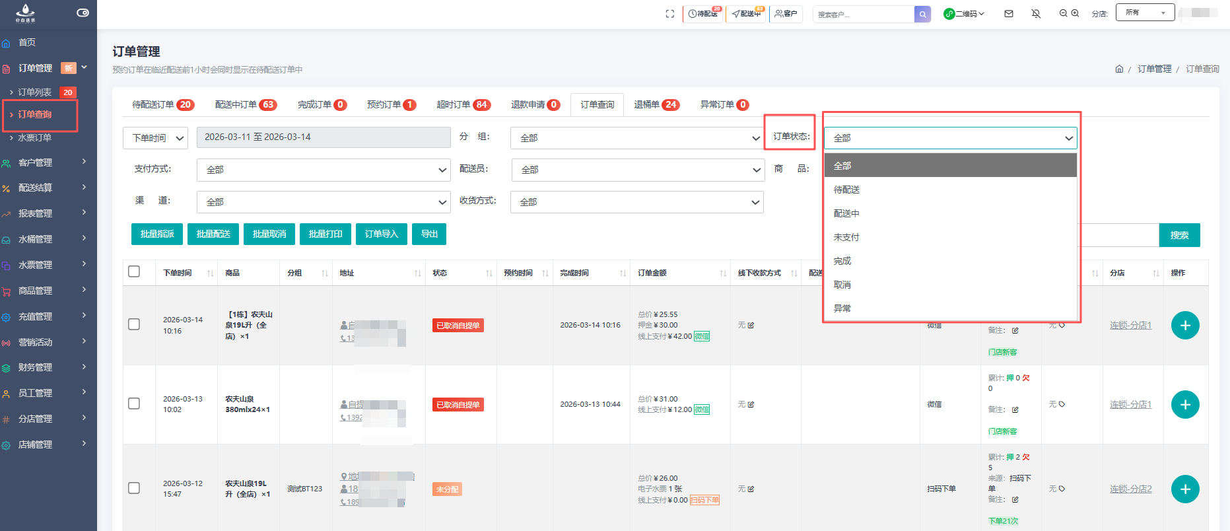The width and height of the screenshot is (1230, 531).
Task: Switch to the 超时订单 tab
Action: [x=463, y=104]
